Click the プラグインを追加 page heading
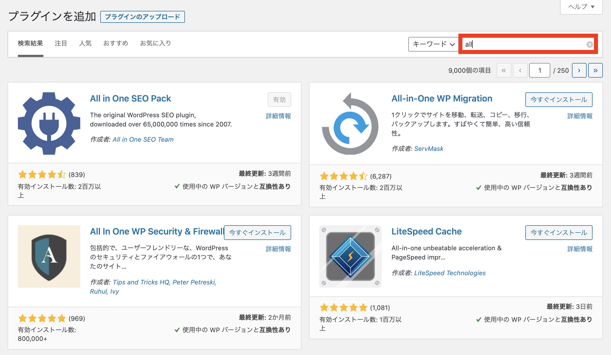611x355 pixels. click(x=52, y=16)
